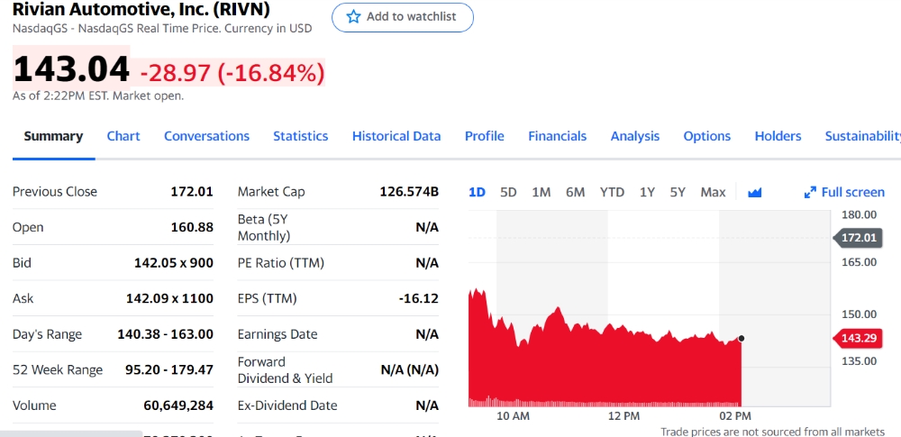Click the Beta (5Y Monthly) label
This screenshot has width=901, height=437.
[264, 228]
